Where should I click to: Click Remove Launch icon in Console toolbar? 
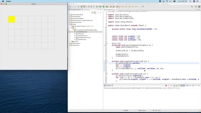click(x=169, y=86)
